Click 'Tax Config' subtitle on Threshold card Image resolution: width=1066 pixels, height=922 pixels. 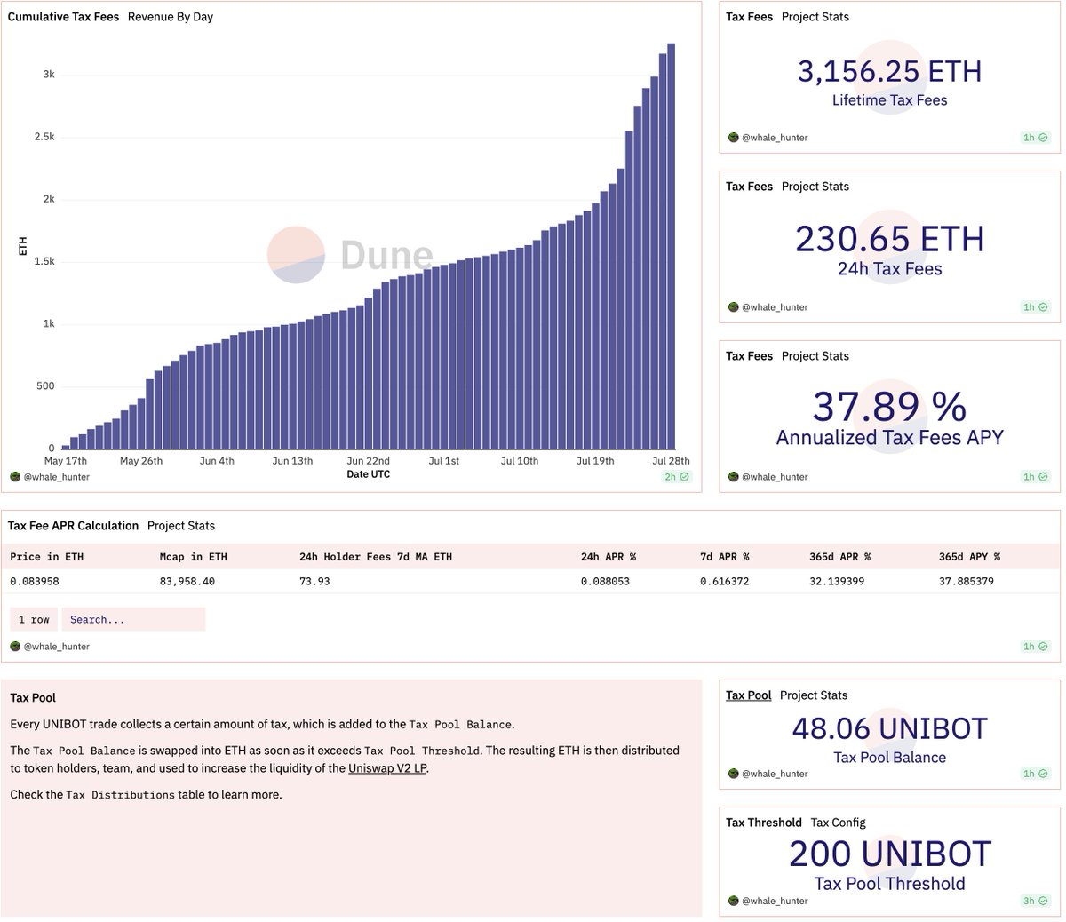tap(838, 823)
